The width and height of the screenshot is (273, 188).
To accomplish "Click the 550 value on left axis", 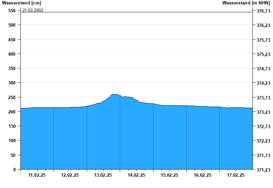I will pyautogui.click(x=12, y=11).
